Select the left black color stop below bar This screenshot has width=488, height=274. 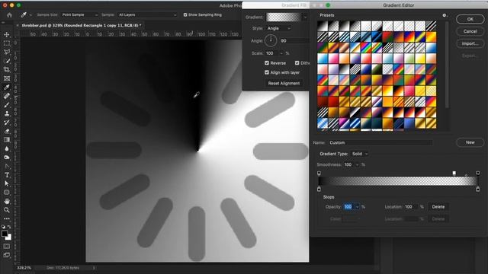[x=319, y=189]
